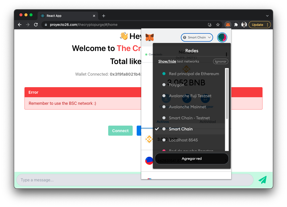Click the Redes panel title
The image size is (287, 207).
tap(192, 51)
